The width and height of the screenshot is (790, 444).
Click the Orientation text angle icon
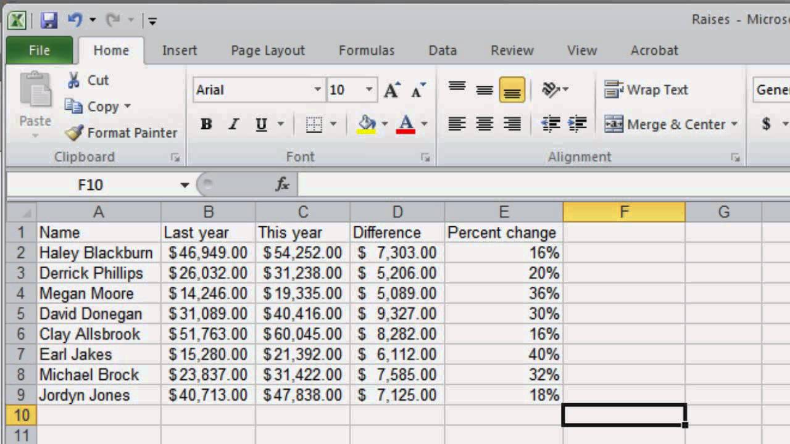tap(551, 90)
